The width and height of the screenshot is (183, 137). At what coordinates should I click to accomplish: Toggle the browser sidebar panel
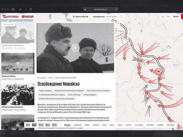click(13, 9)
